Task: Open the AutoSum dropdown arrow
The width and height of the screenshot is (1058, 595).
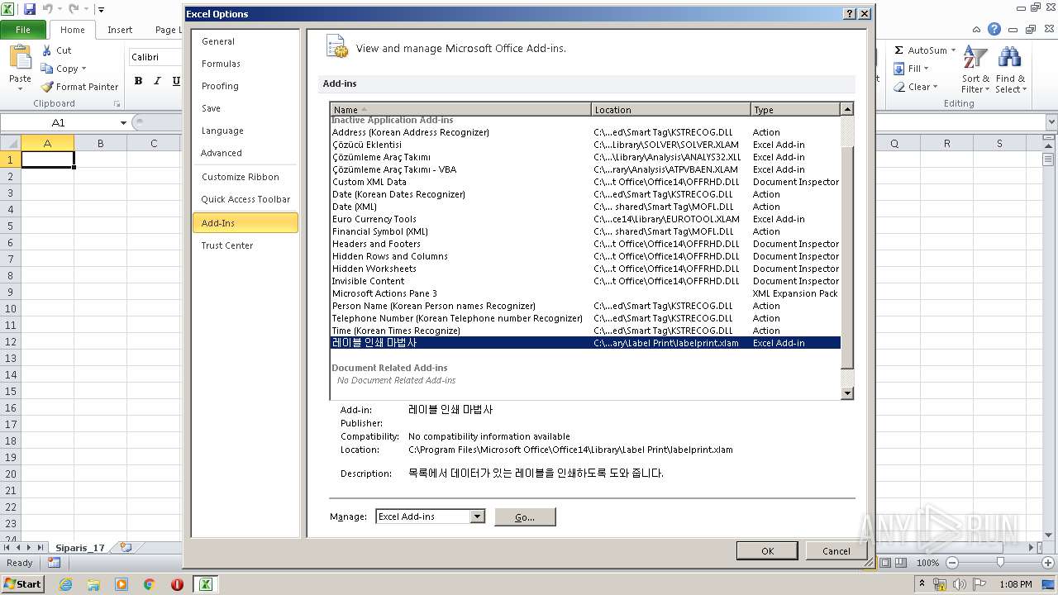Action: pos(953,50)
